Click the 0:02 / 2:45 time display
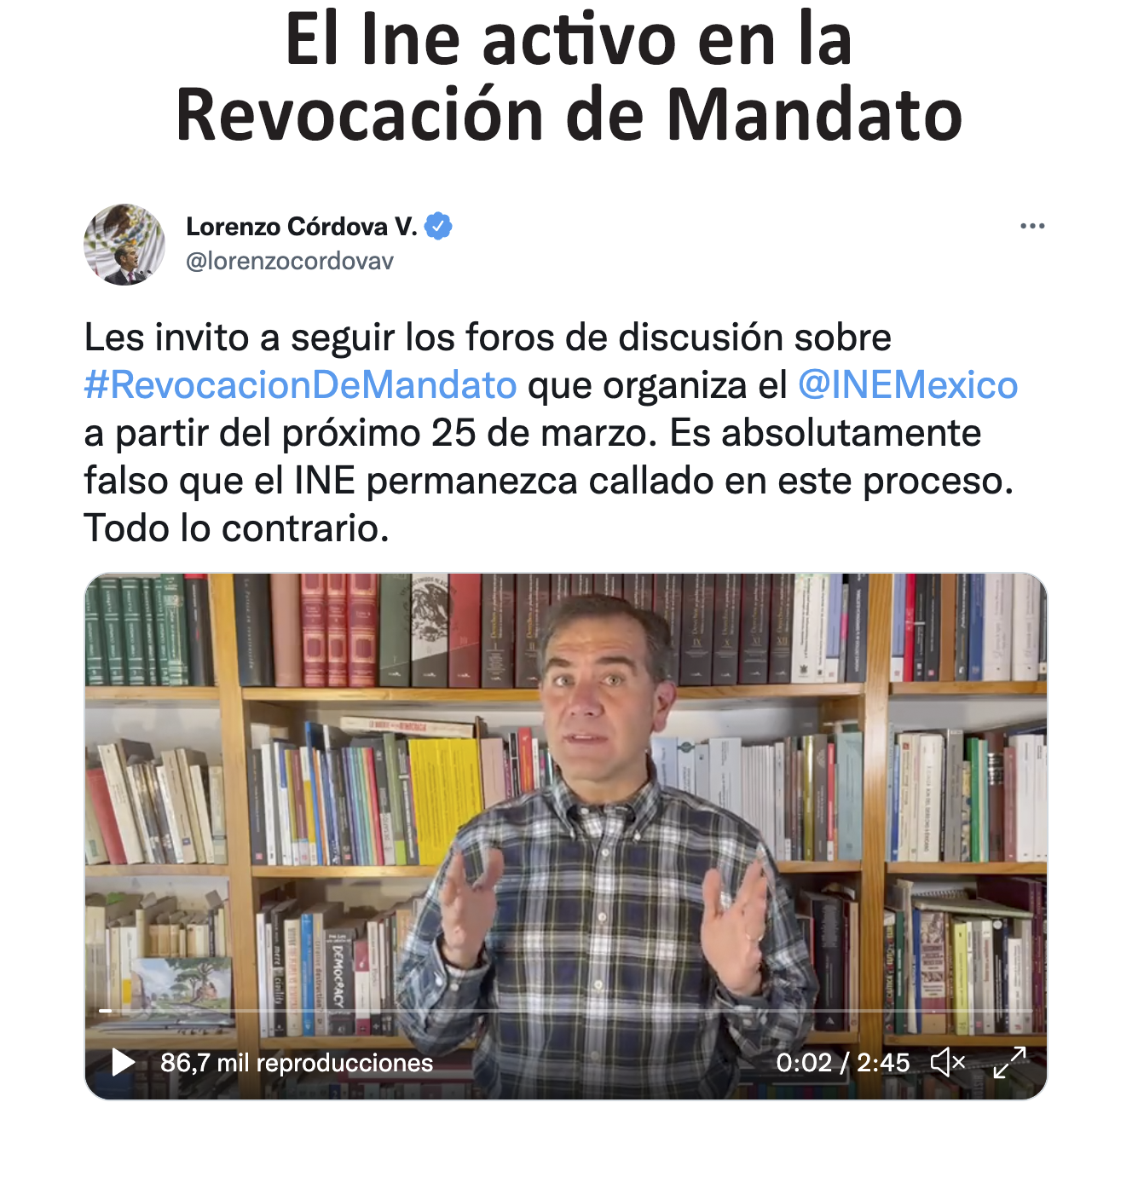1138x1189 pixels. point(842,1063)
